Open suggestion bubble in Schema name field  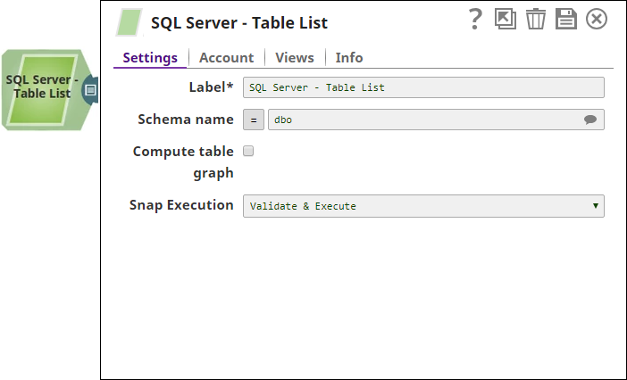590,120
